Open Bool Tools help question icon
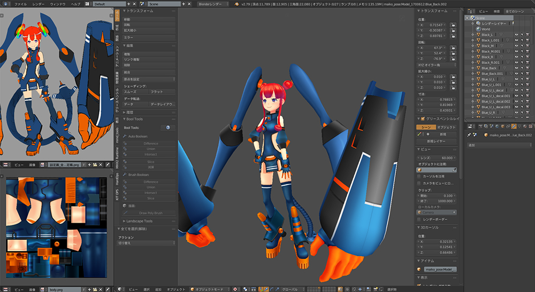This screenshot has height=292, width=535. point(168,128)
